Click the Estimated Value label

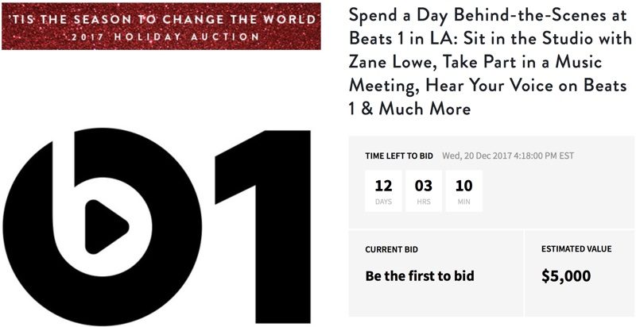576,249
